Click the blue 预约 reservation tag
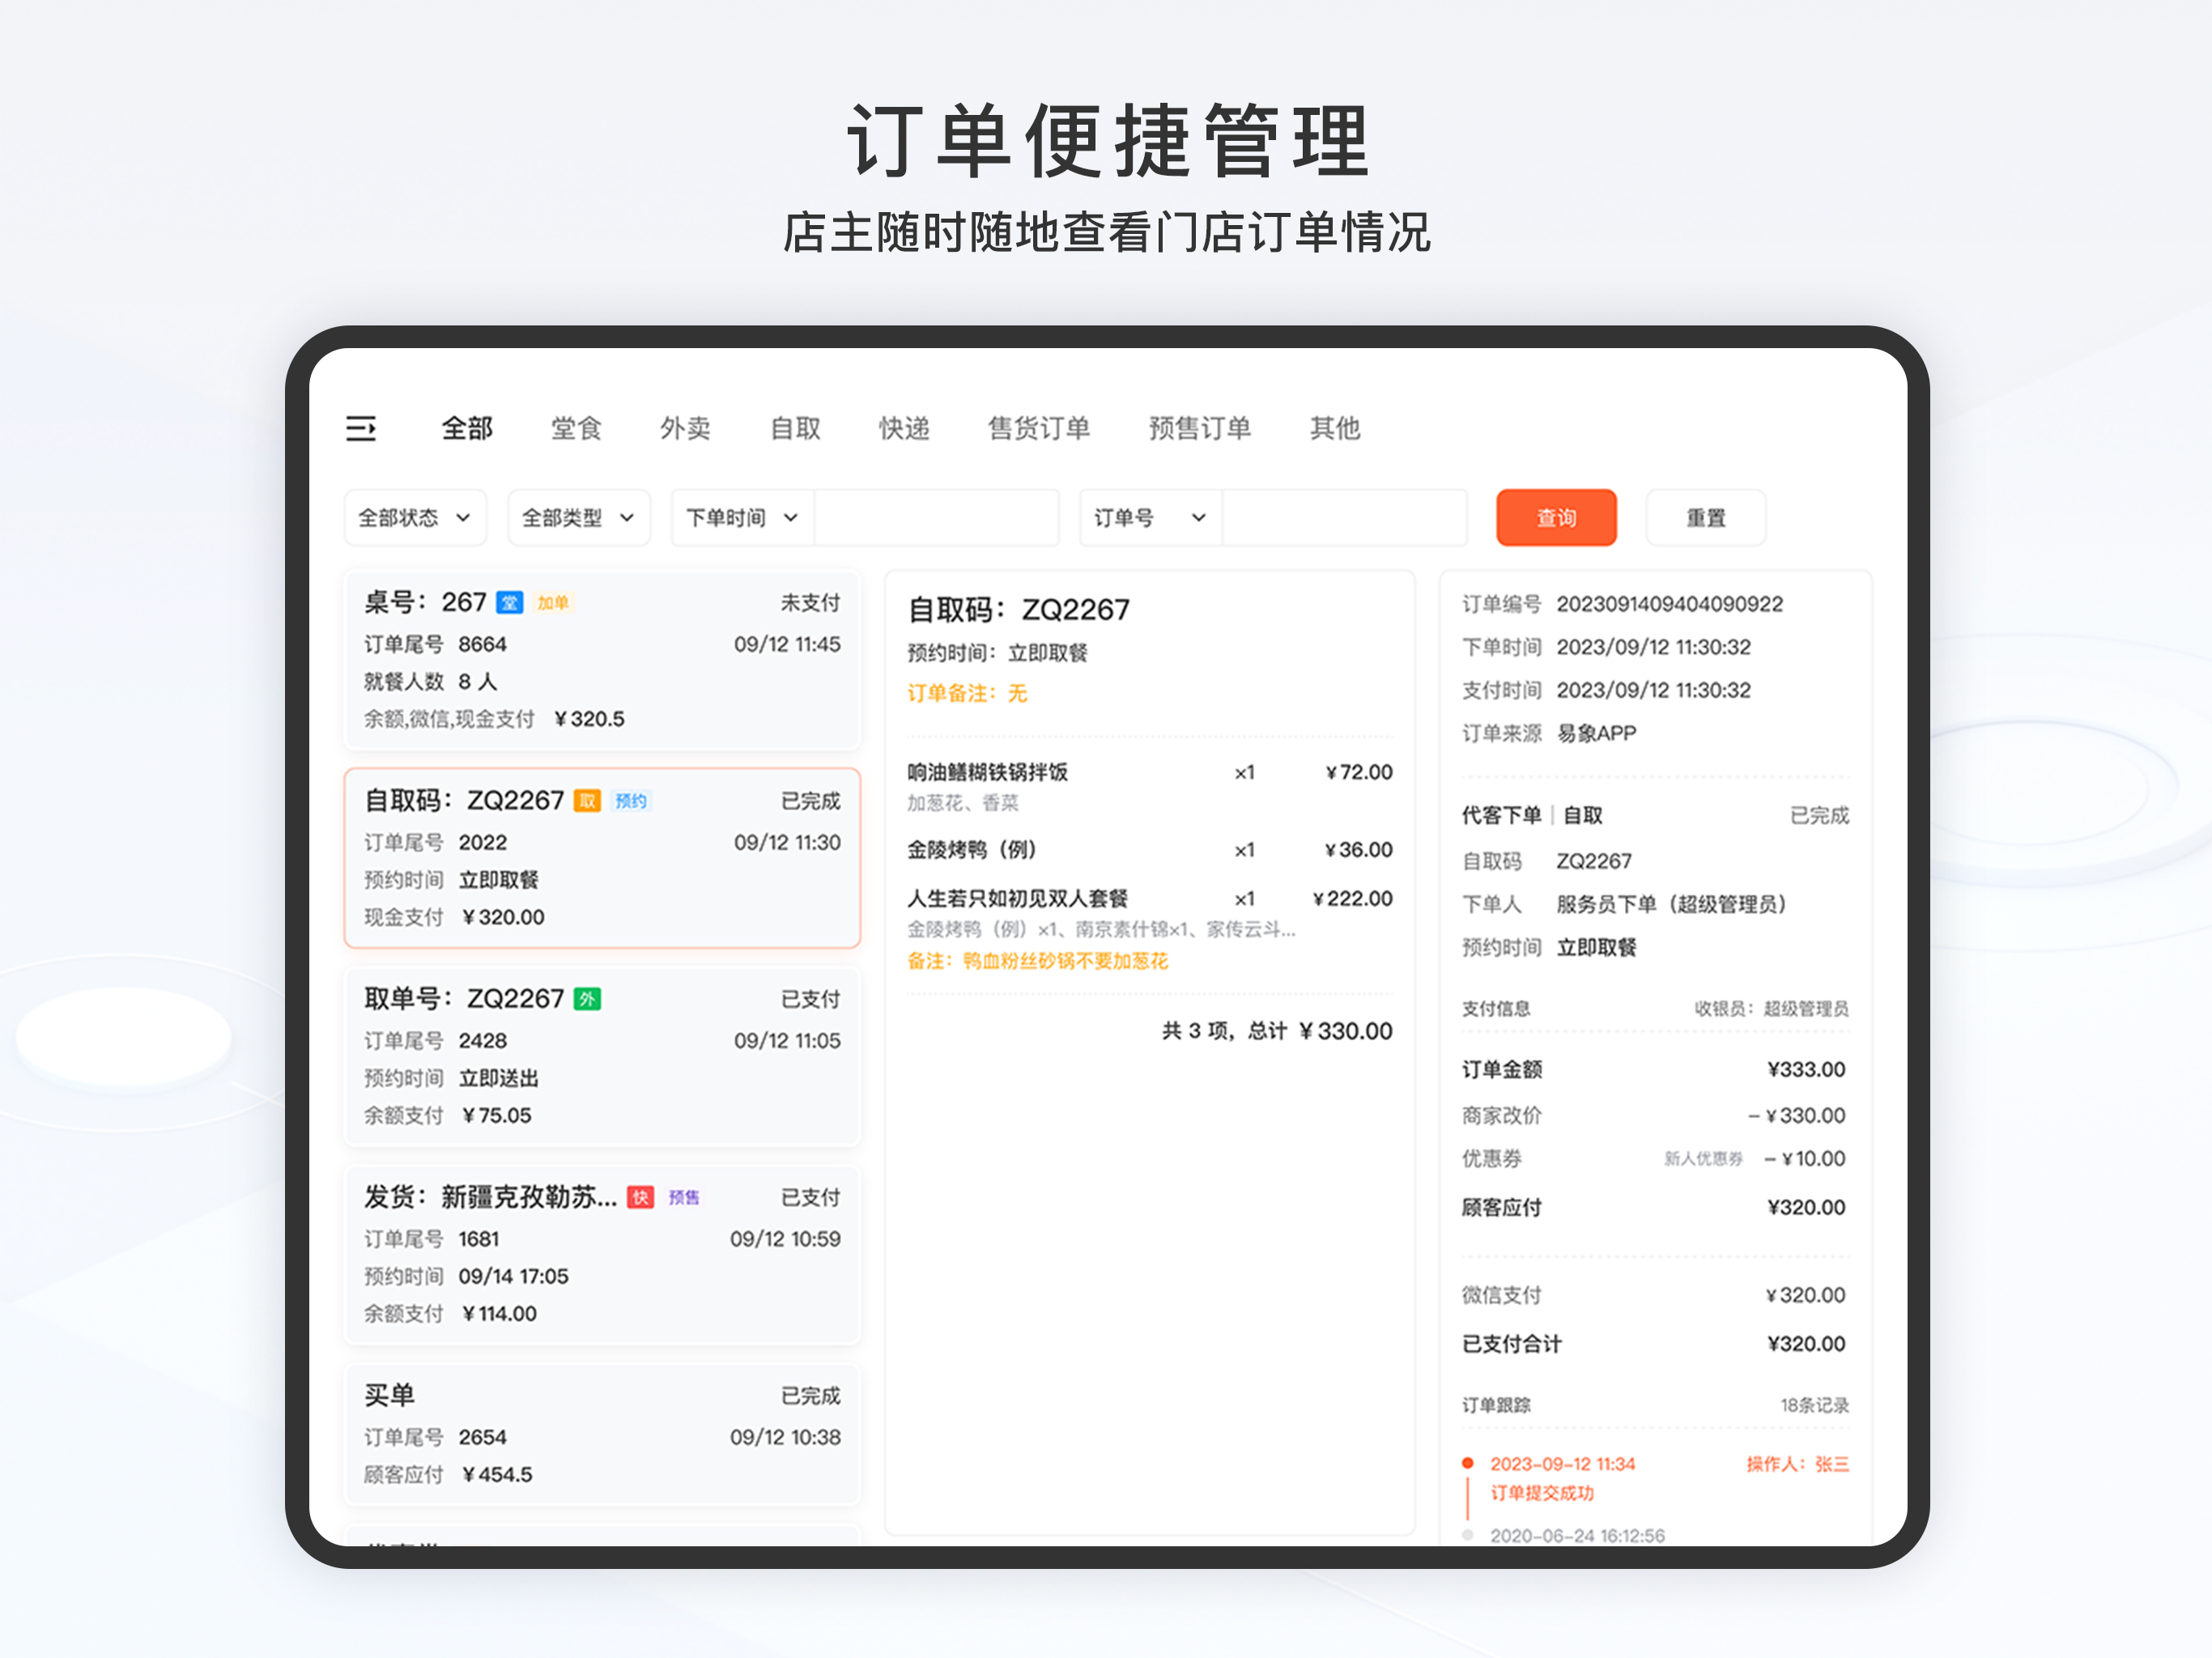The height and width of the screenshot is (1658, 2212). pyautogui.click(x=631, y=801)
